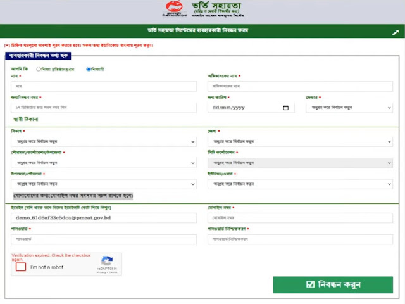Select the educational institution radio button
Screen dimensions: 405x304
coord(39,69)
